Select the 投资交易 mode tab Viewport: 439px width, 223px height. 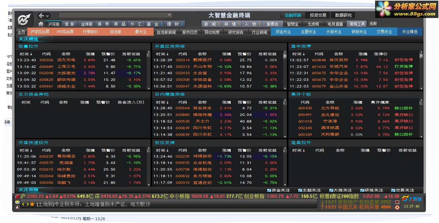click(x=318, y=15)
